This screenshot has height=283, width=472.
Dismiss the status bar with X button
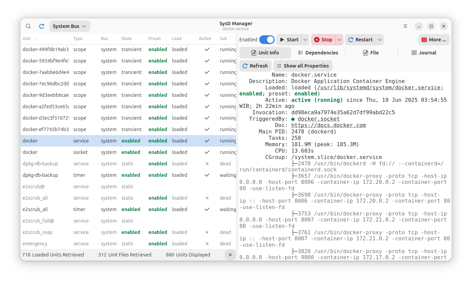tap(230, 255)
